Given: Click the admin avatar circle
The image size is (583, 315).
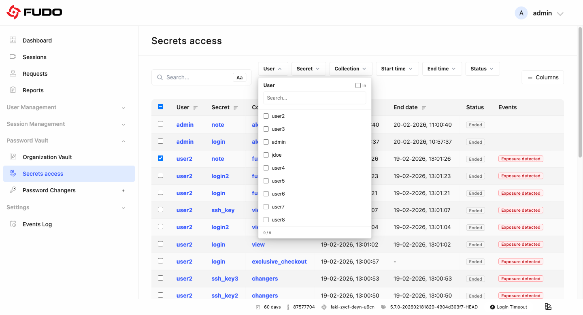Looking at the screenshot, I should 521,13.
